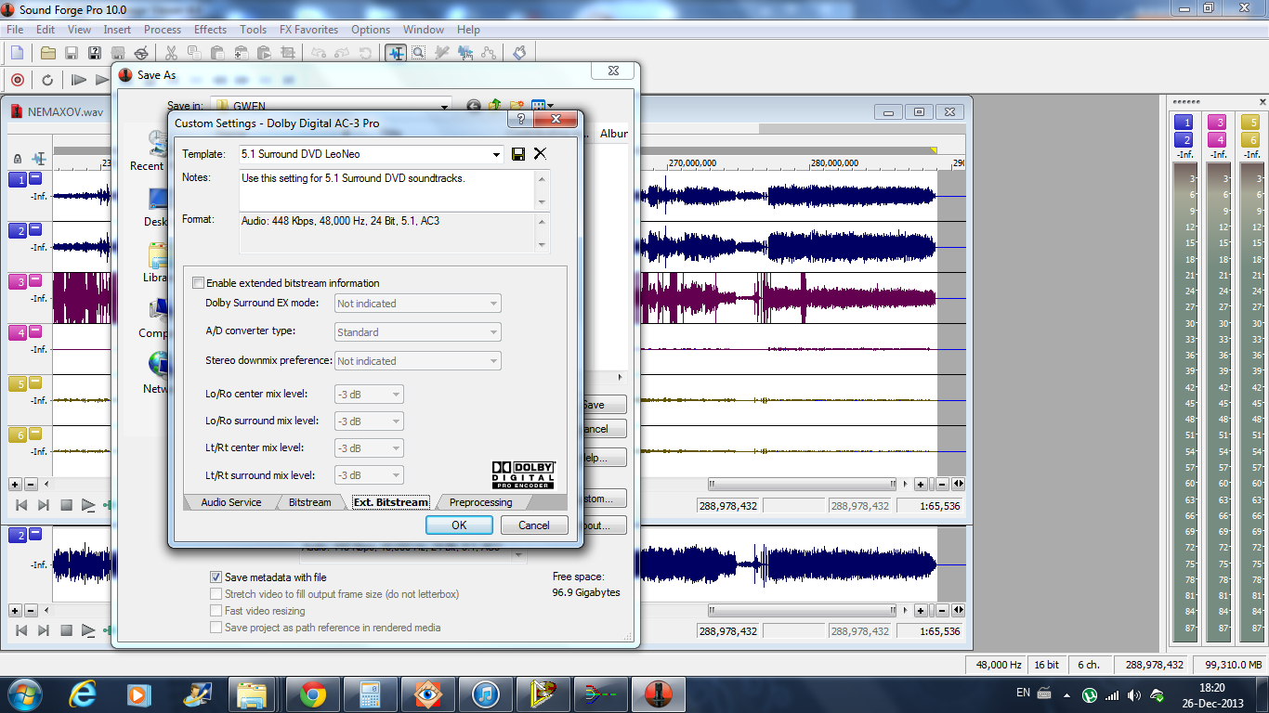Click the Fast video resizing checkbox
Screen dimensions: 1269x713
216,611
